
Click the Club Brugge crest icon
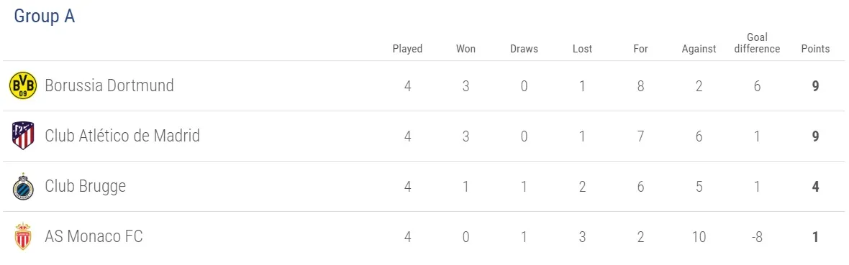click(23, 187)
